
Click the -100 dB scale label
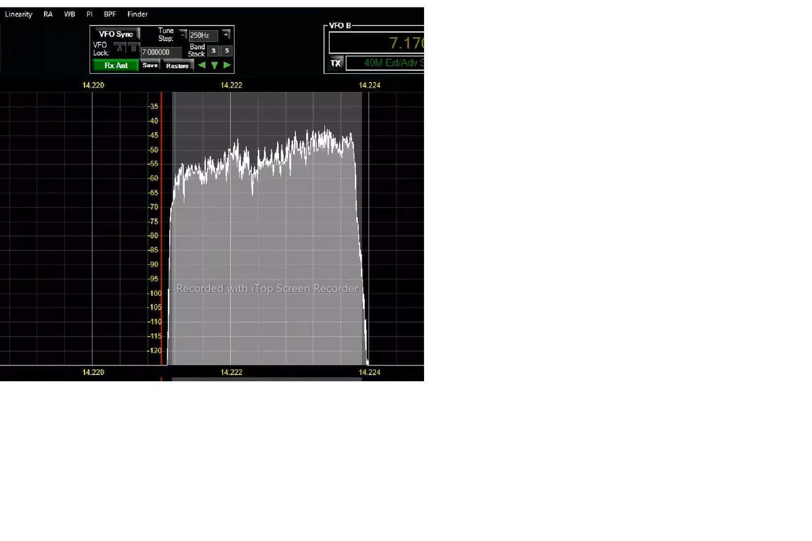[x=154, y=293]
